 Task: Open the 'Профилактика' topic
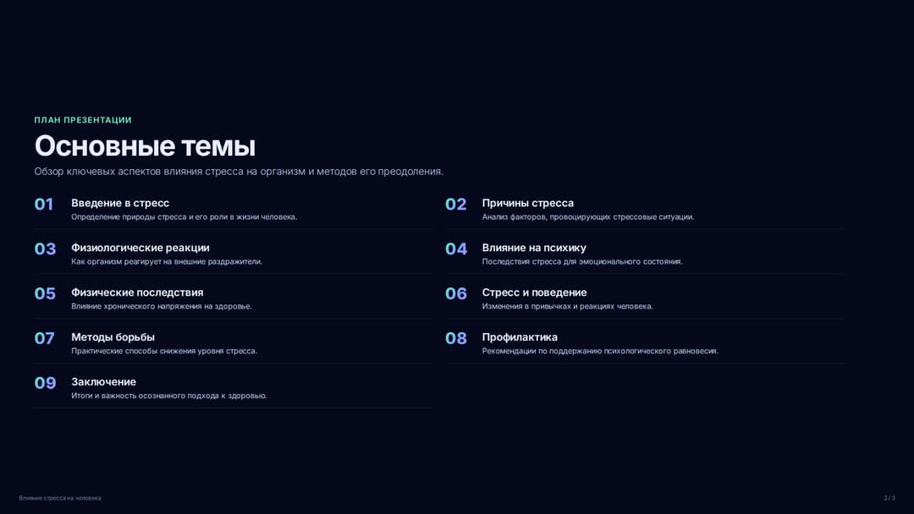coord(520,337)
